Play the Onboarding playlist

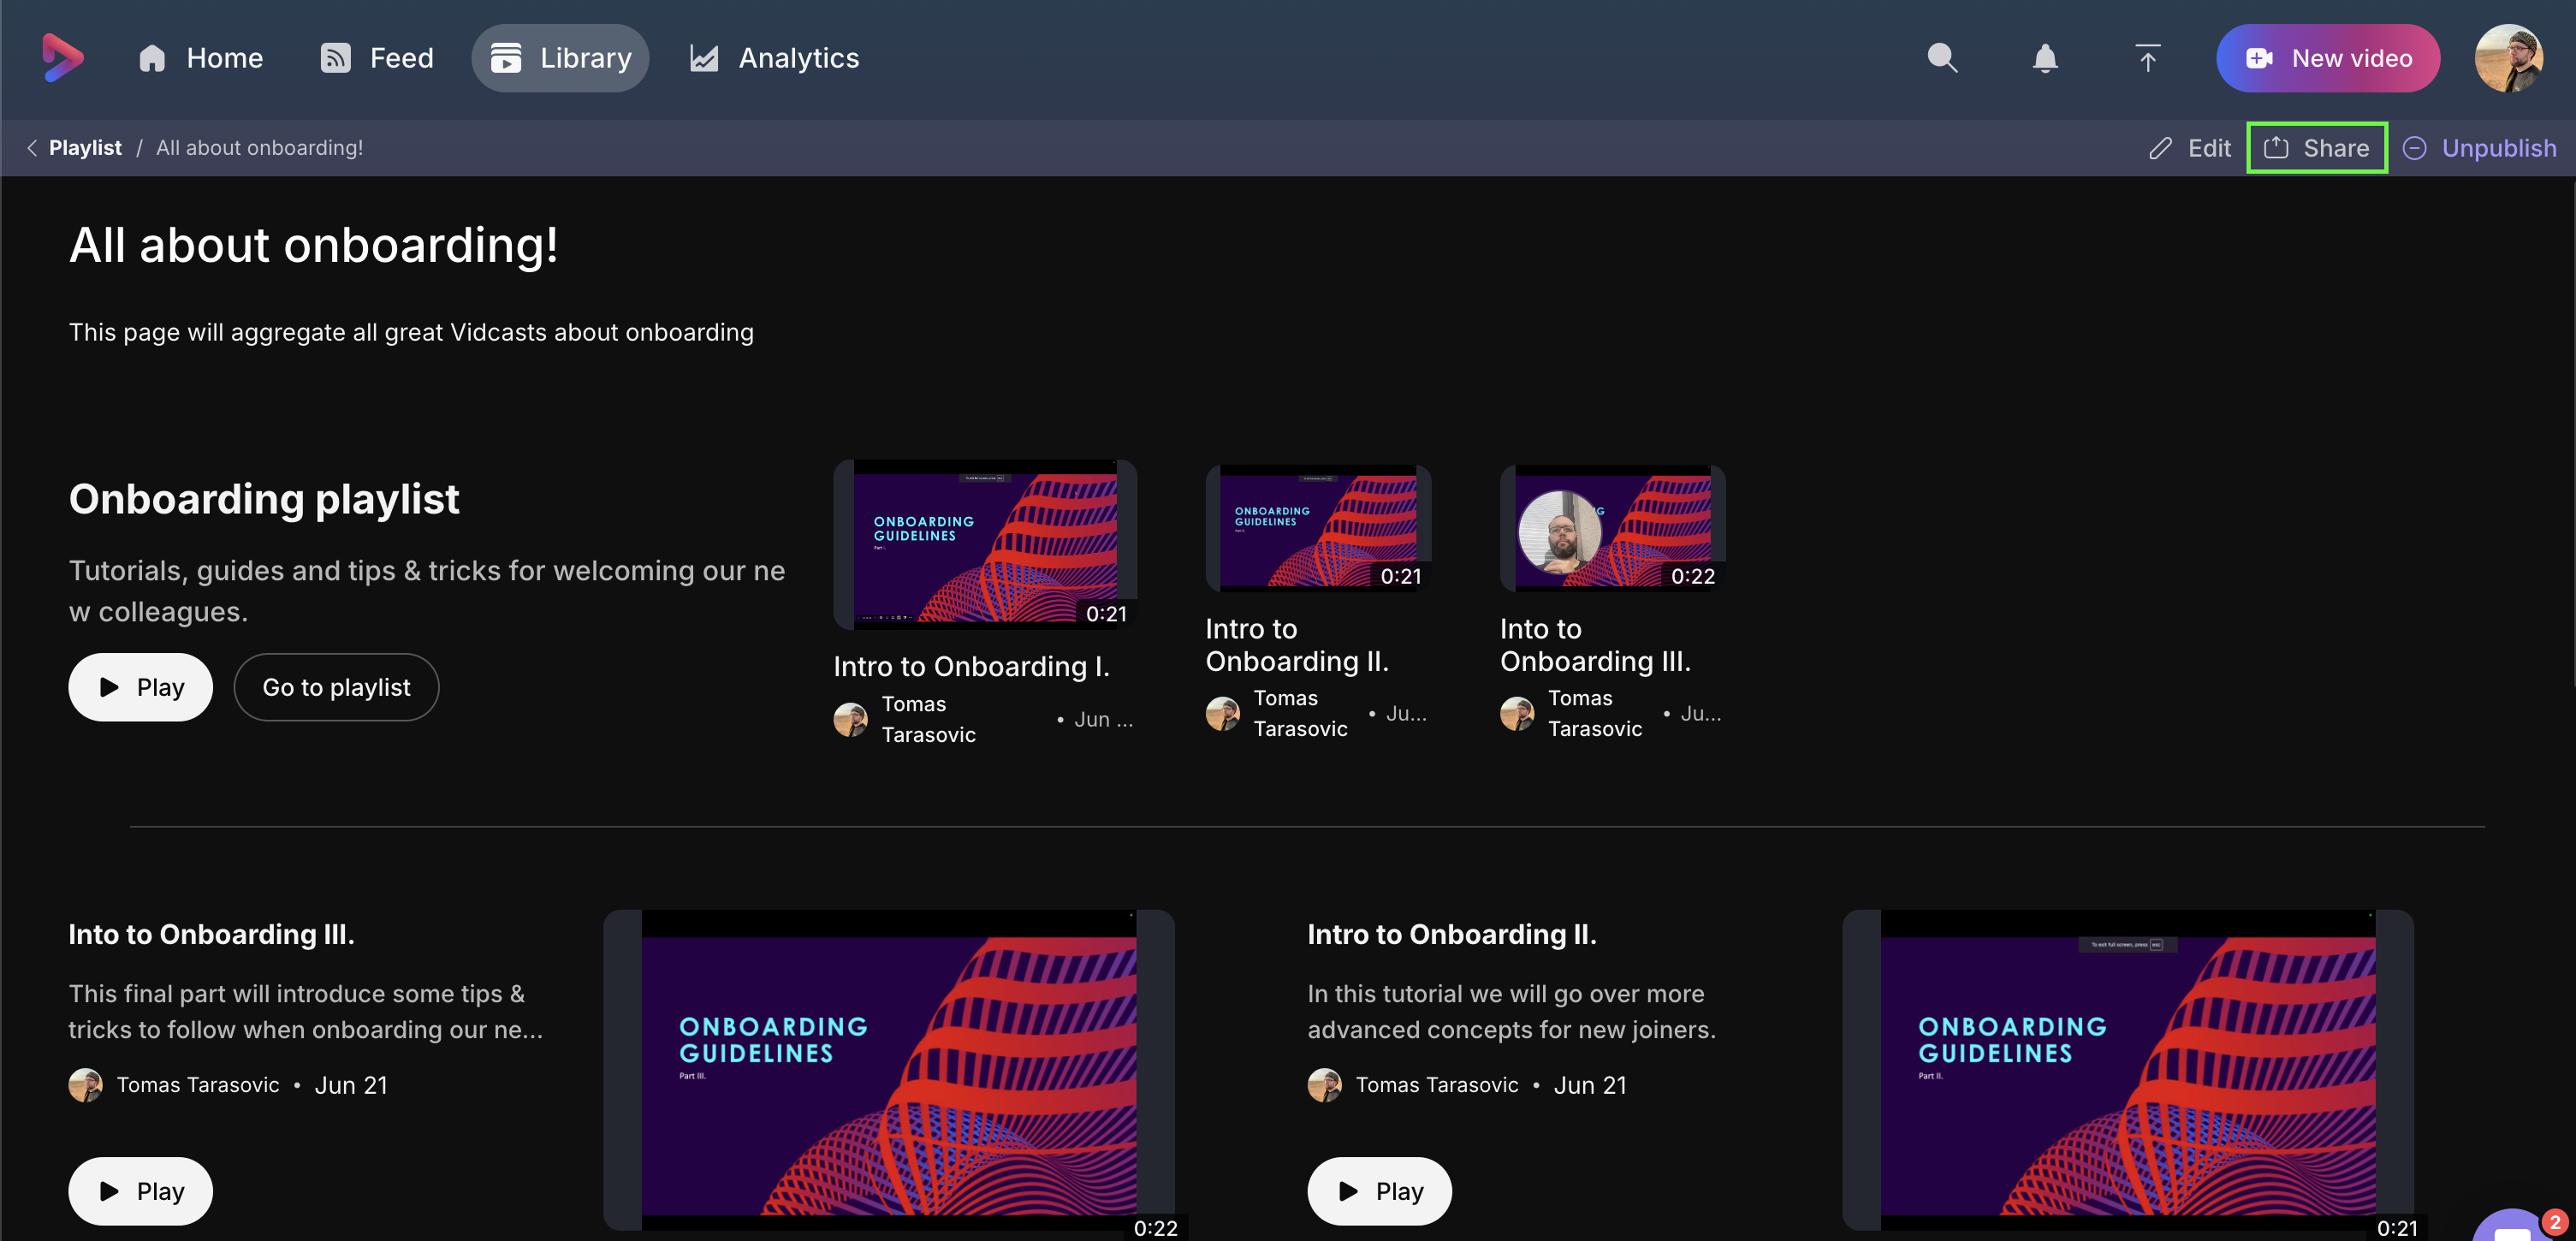coord(140,687)
